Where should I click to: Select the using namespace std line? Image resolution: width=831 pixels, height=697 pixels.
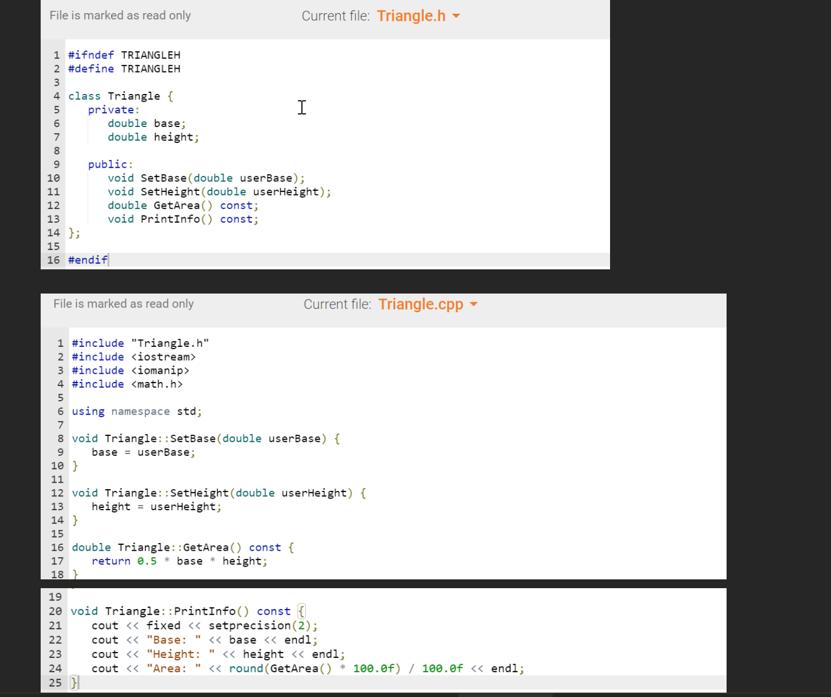point(136,411)
